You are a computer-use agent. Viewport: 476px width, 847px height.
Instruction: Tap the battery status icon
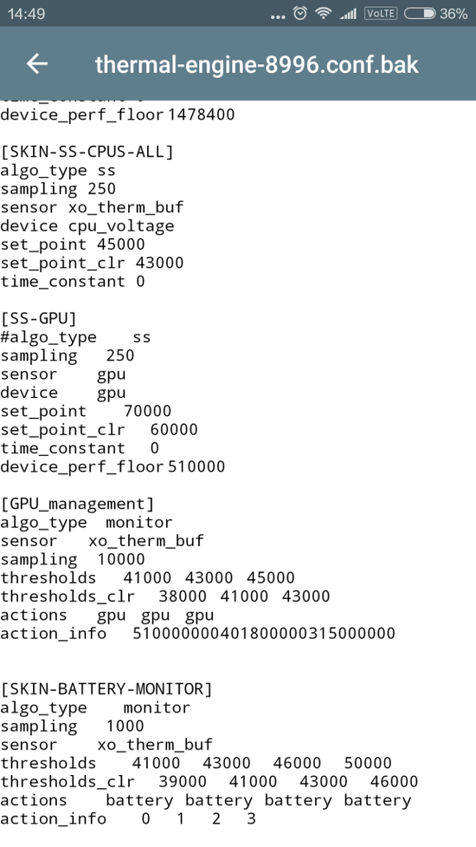click(420, 14)
